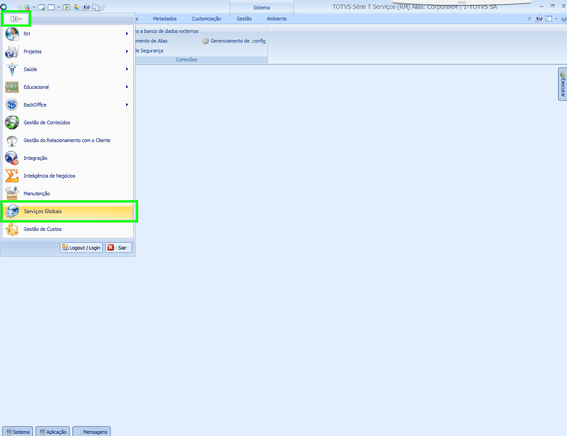Screen dimensions: 567x436
Task: Open the help question mark icon
Action: [x=564, y=19]
